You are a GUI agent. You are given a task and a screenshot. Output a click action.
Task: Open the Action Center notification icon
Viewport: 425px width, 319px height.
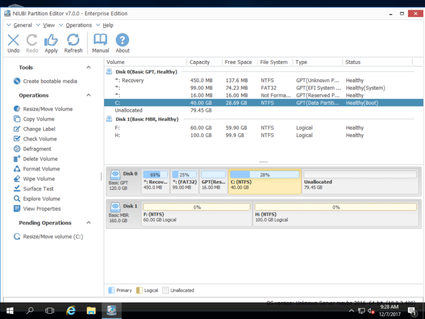click(x=412, y=312)
